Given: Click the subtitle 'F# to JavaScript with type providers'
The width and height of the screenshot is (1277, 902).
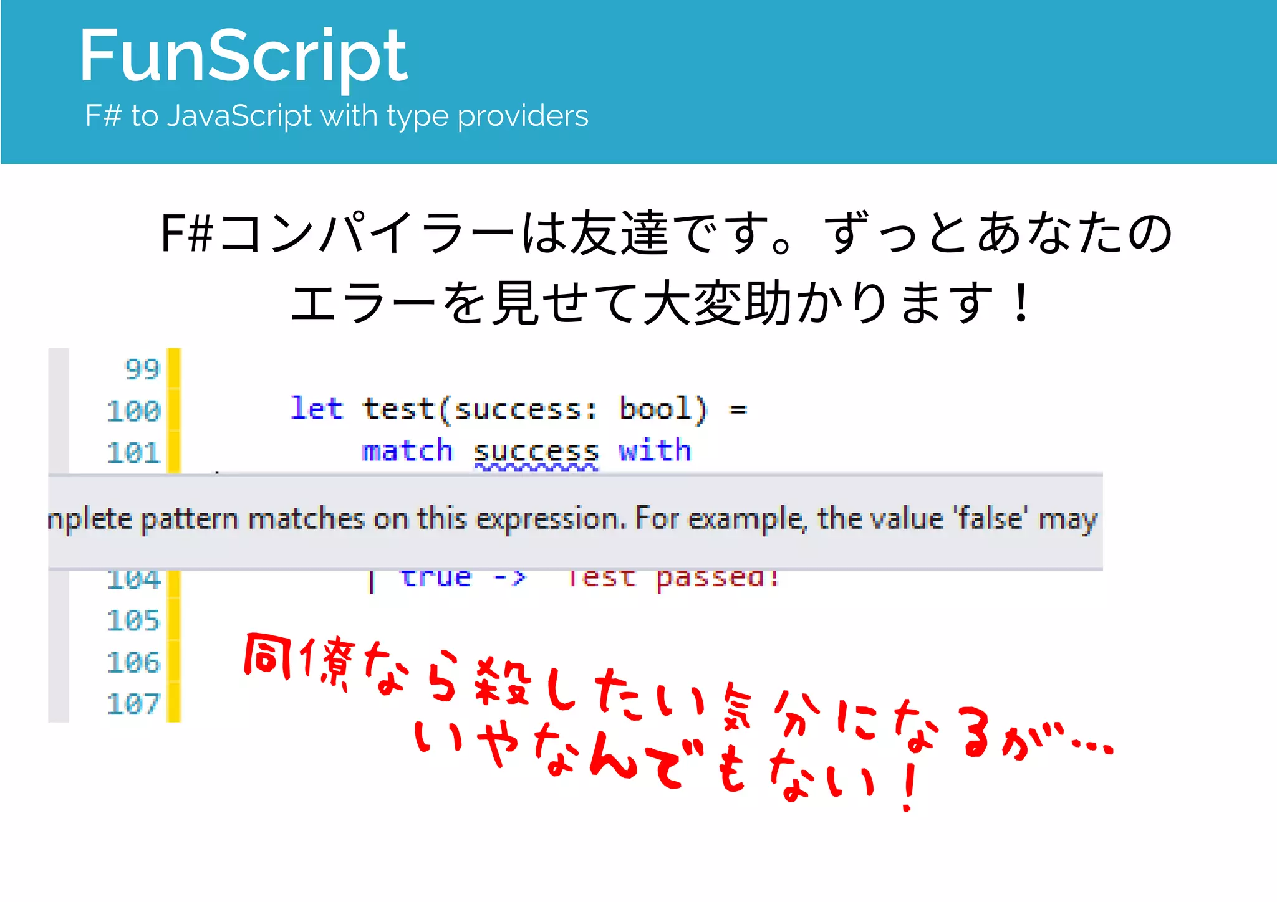Looking at the screenshot, I should click(337, 116).
